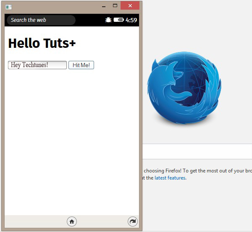Screen dimensions: 252x232
Task: Focus the Search the web field
Action: tap(41, 20)
